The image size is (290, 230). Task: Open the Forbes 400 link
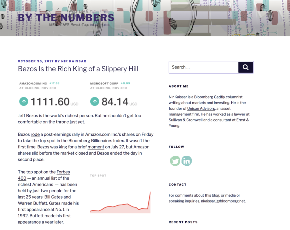44,175
